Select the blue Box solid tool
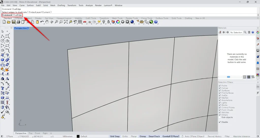 pos(3,60)
